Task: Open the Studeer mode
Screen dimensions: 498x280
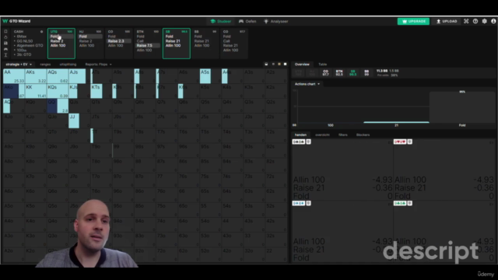Action: (221, 21)
